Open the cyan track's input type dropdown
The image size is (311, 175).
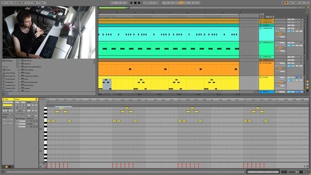[x=280, y=29]
